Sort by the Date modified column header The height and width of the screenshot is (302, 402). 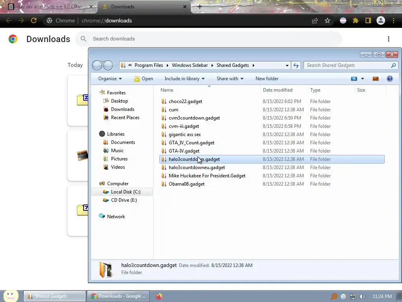click(284, 90)
